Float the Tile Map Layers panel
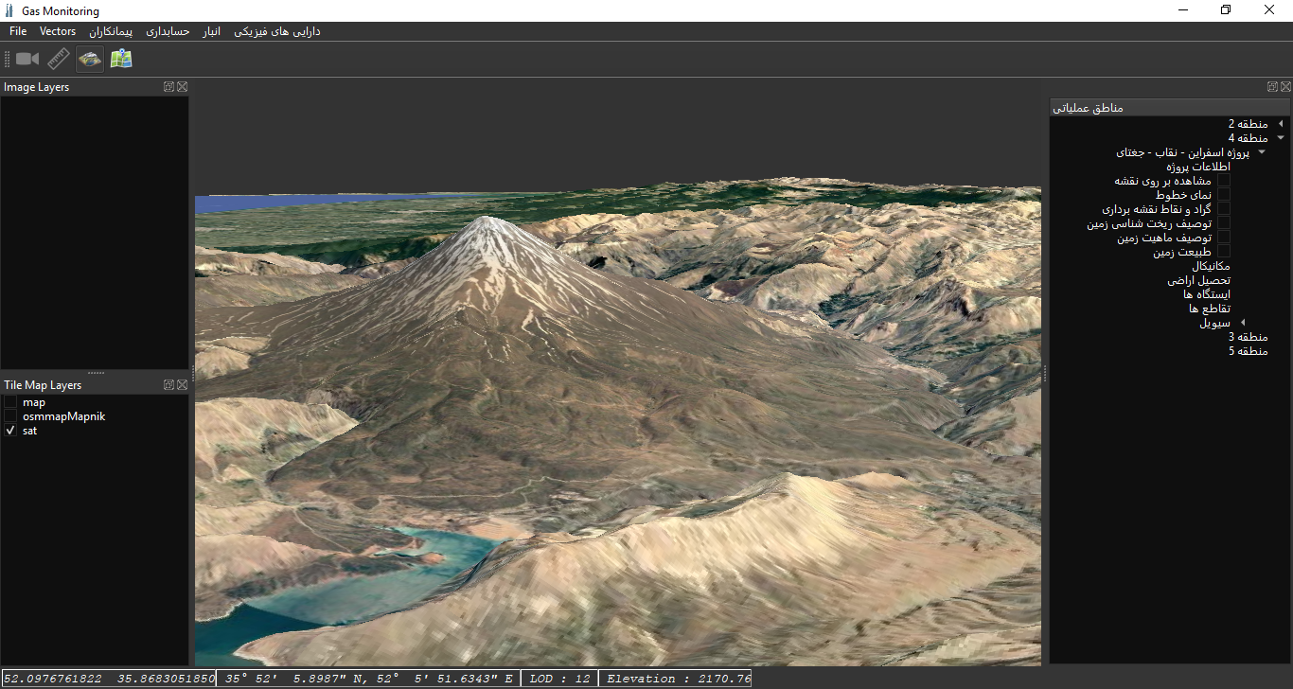The height and width of the screenshot is (689, 1293). pos(168,385)
